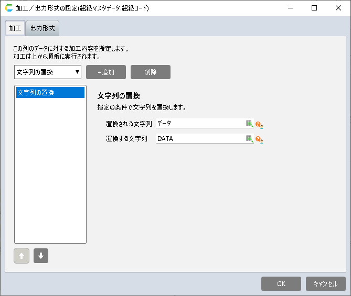Click the grid icon in the 置換する文字列 field

[x=249, y=139]
